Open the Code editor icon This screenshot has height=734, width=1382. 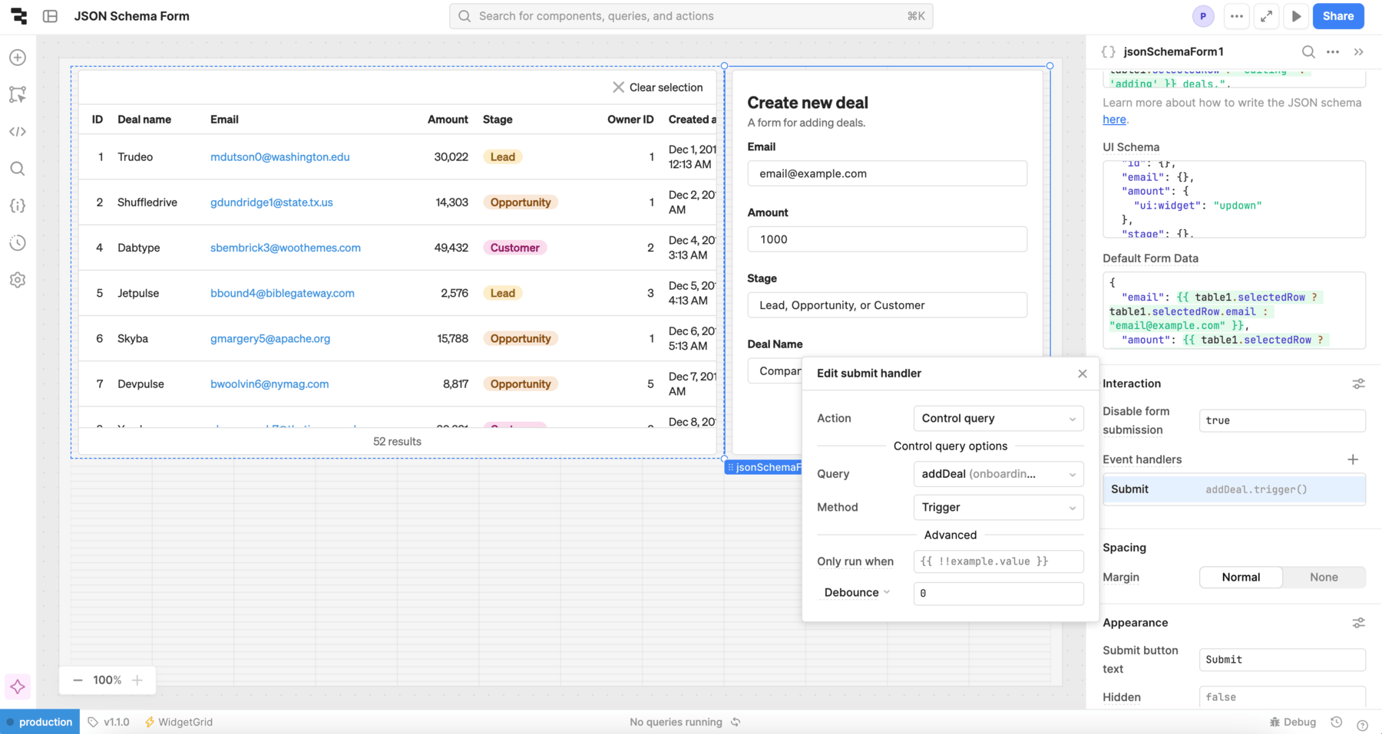click(x=18, y=132)
